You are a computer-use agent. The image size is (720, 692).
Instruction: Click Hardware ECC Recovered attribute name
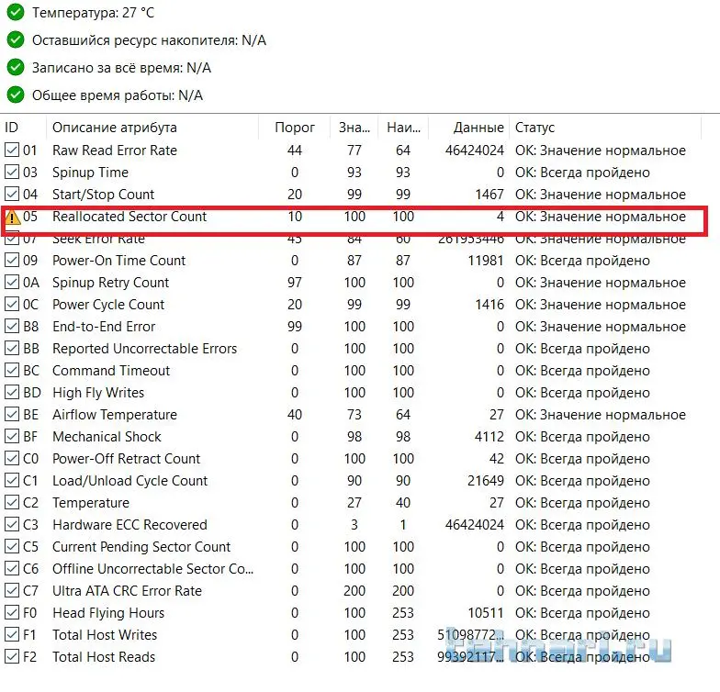tap(130, 525)
